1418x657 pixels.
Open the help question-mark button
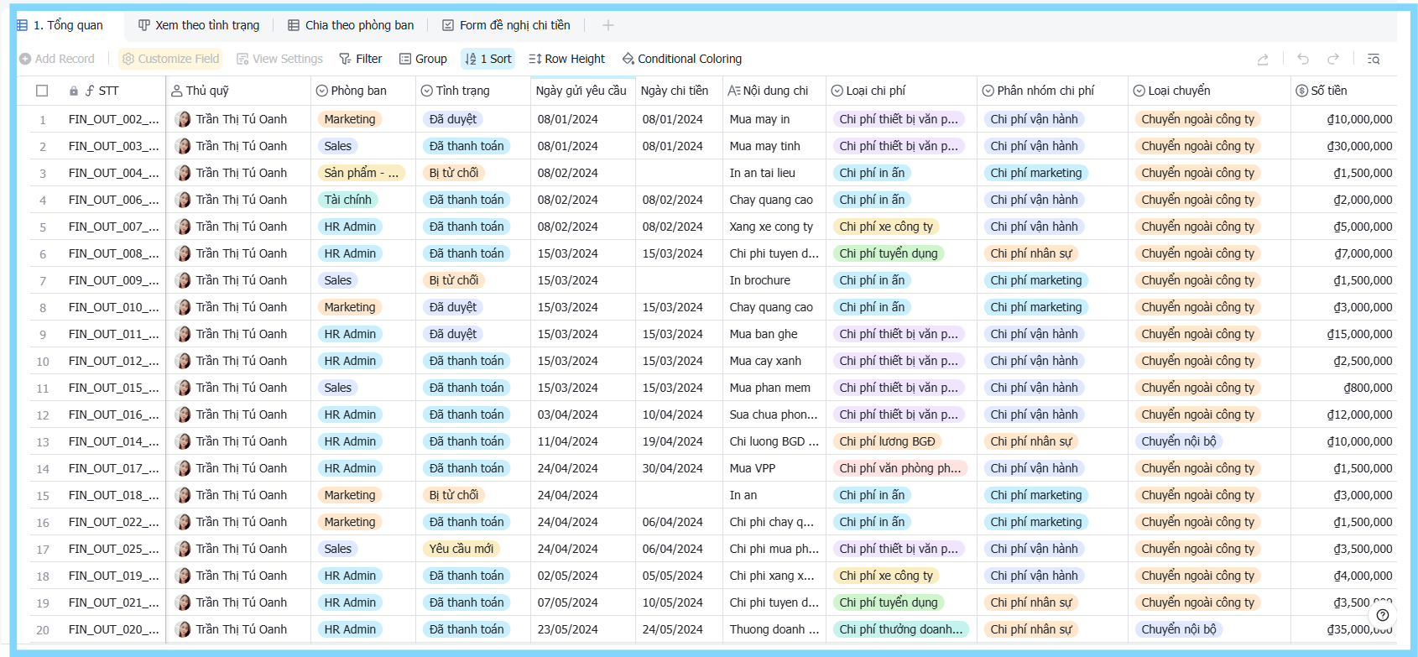pyautogui.click(x=1382, y=615)
